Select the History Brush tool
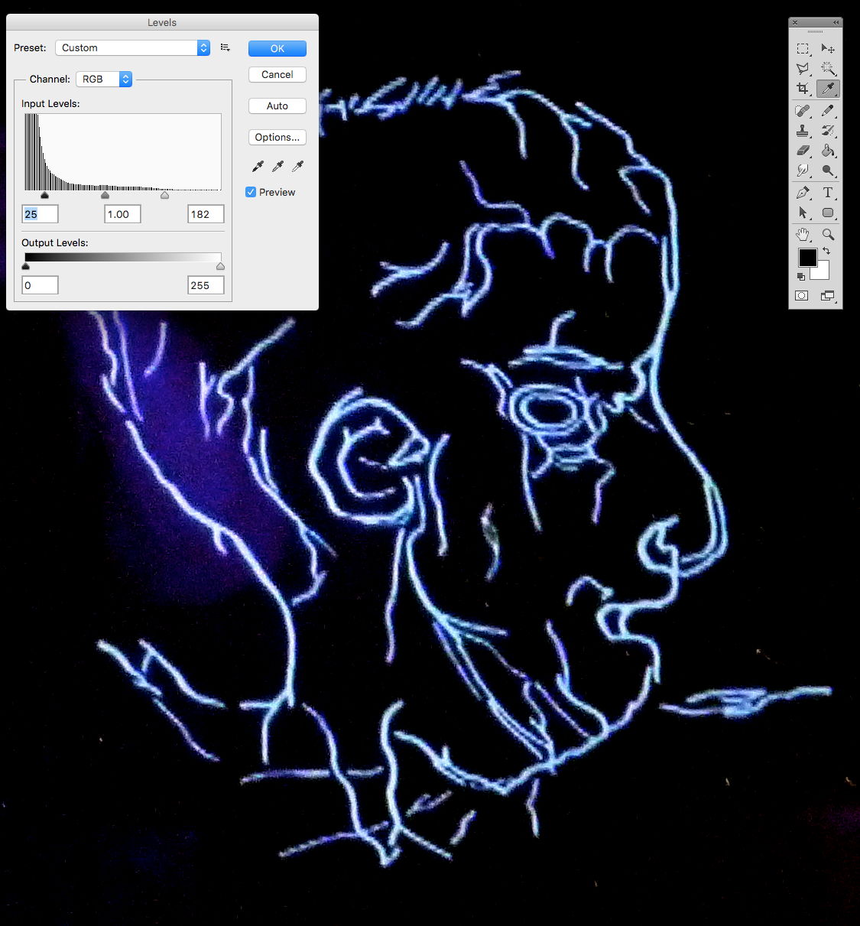This screenshot has width=860, height=926. click(828, 131)
